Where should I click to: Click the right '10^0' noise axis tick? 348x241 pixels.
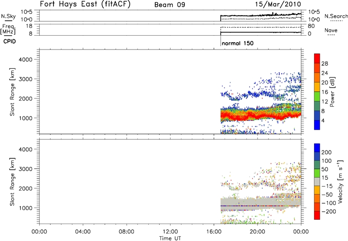click(x=314, y=20)
